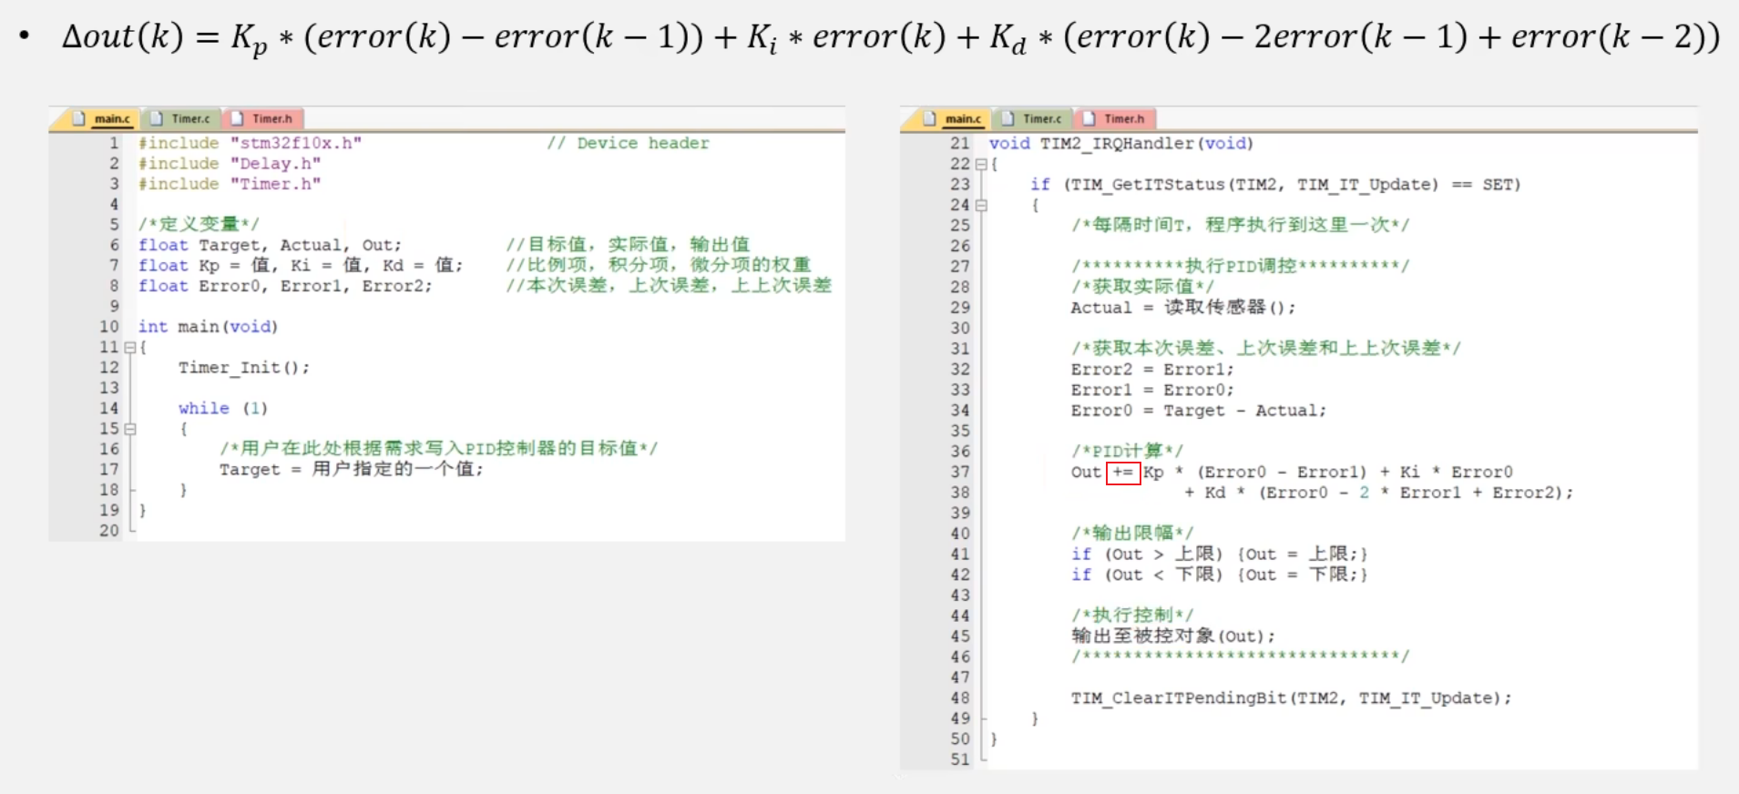Click the += operator on line 37
Screen dimensions: 1739x794
click(x=1122, y=473)
